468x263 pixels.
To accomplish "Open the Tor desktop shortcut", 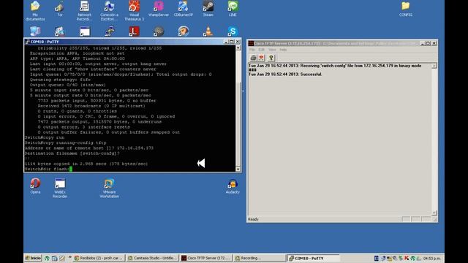I will 60,9.
